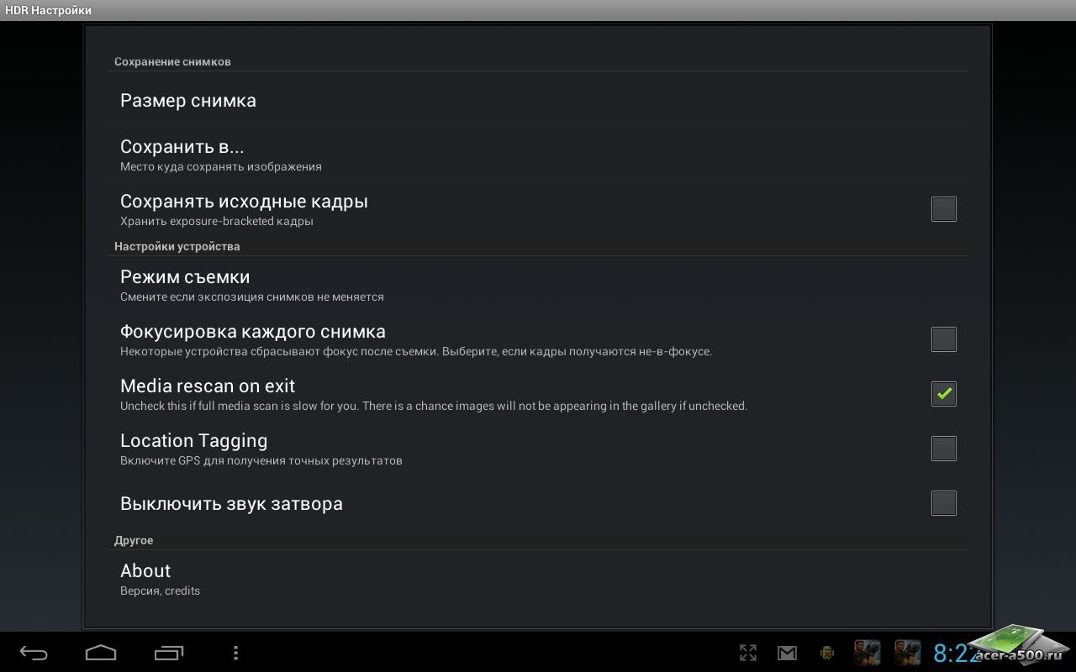Tick the Выключить звук затвора checkbox

point(943,503)
